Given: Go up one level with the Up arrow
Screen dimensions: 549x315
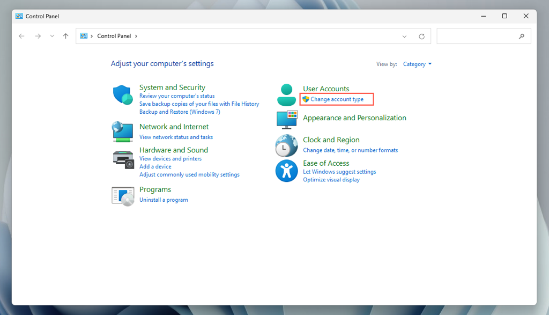Looking at the screenshot, I should (x=65, y=36).
